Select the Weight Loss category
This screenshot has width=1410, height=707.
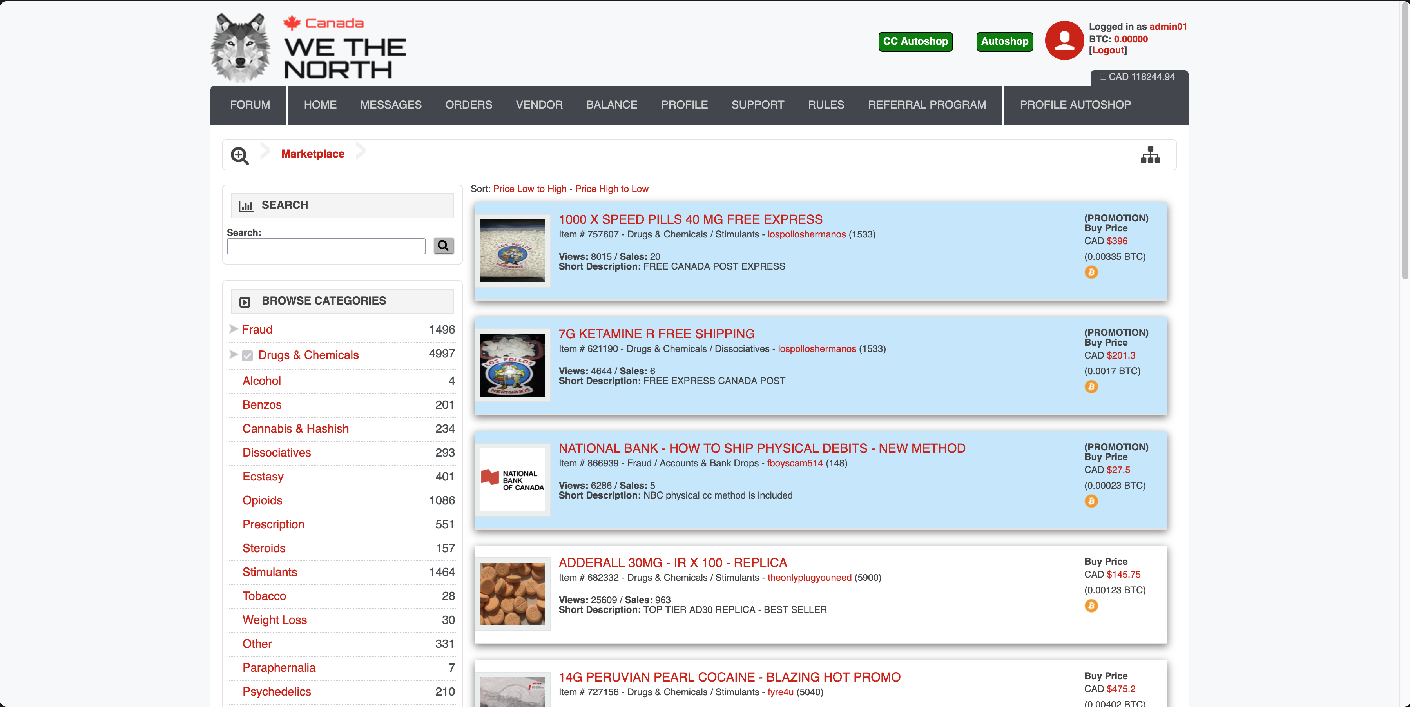274,620
